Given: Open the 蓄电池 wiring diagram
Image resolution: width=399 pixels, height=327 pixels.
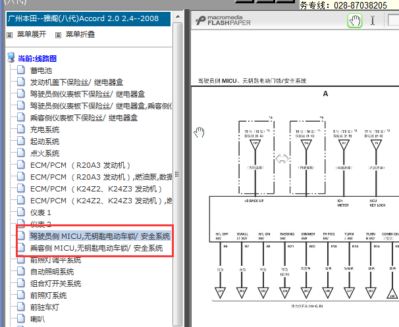Looking at the screenshot, I should 41,70.
